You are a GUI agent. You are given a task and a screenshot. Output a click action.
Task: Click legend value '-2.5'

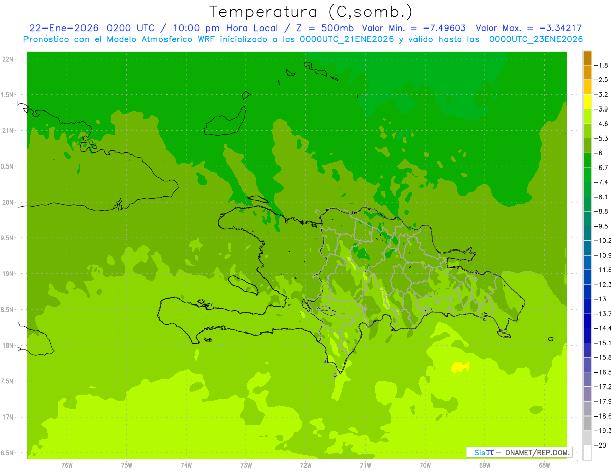[x=601, y=80]
